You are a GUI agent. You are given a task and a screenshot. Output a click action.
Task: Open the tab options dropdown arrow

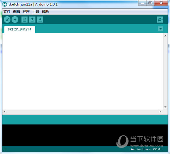pos(160,29)
